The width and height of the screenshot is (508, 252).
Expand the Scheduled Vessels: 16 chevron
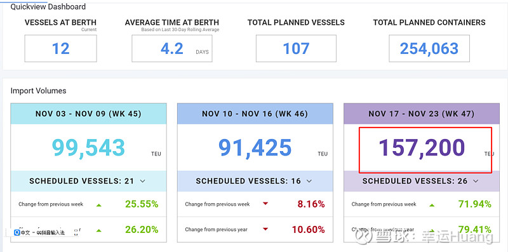(309, 181)
